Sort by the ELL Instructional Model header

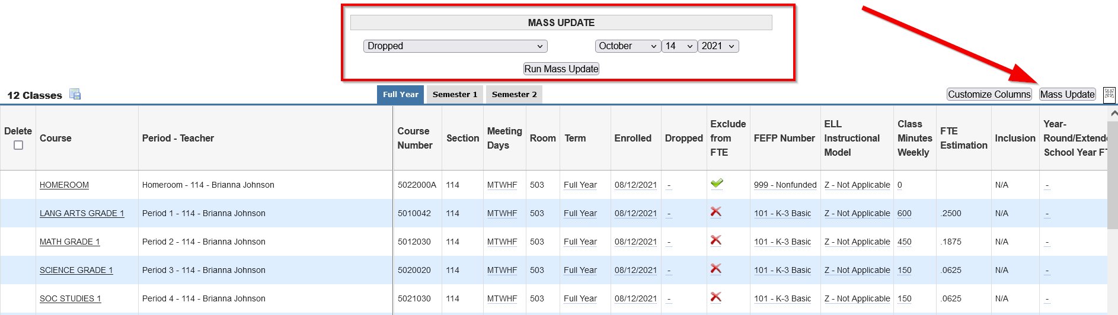tap(852, 138)
